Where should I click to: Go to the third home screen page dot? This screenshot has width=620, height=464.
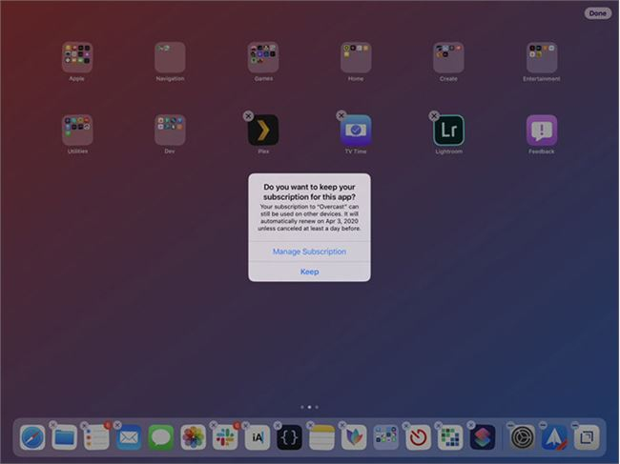coord(317,407)
